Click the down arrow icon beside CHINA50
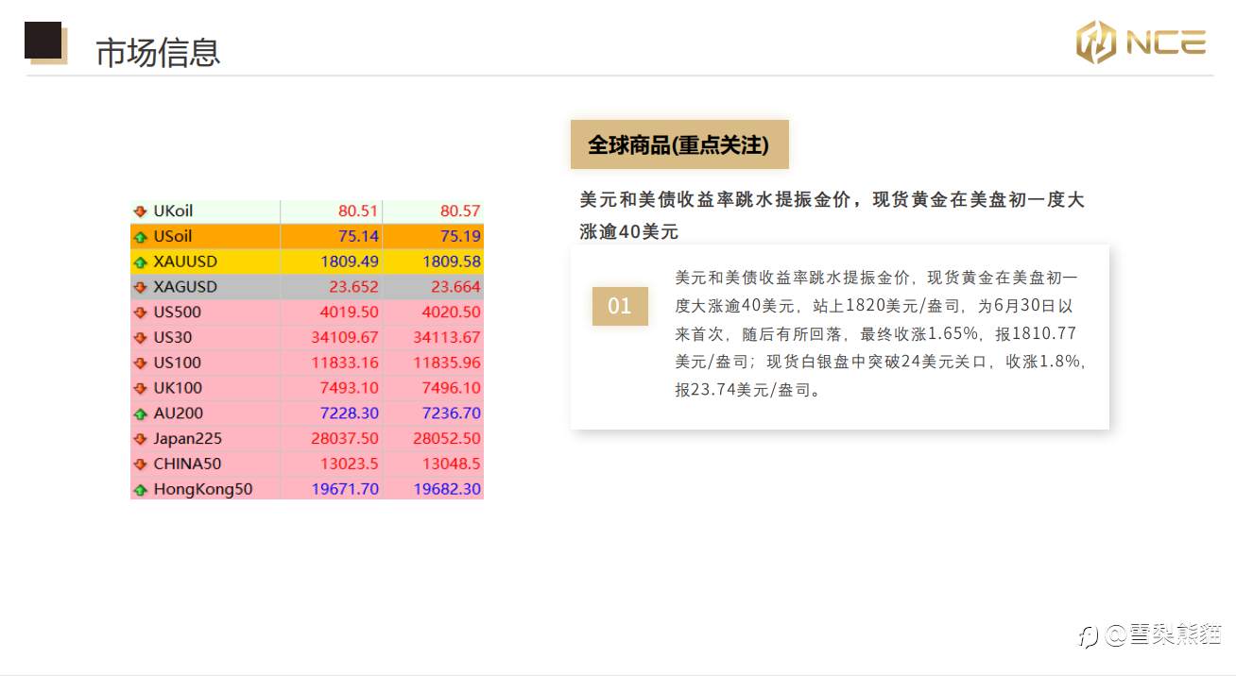This screenshot has height=676, width=1236. click(141, 465)
